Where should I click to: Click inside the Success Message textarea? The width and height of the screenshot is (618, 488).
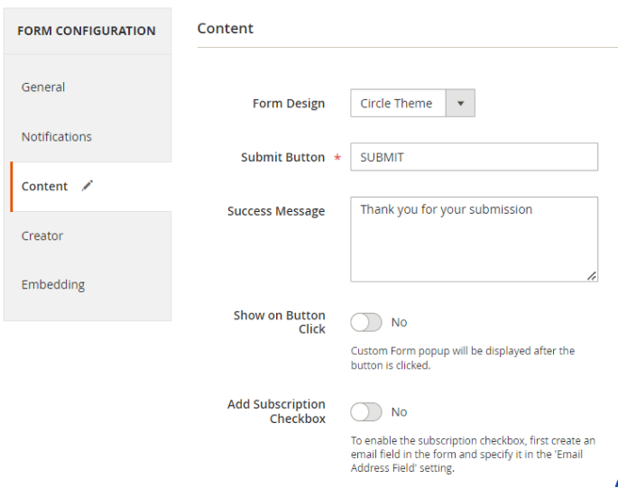click(475, 239)
